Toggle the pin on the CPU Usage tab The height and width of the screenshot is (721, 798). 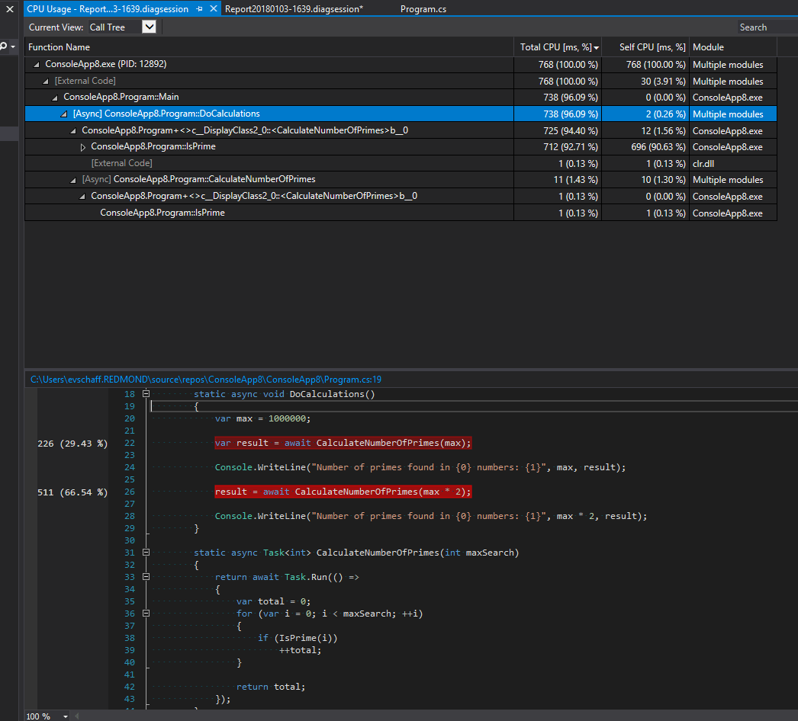point(198,8)
